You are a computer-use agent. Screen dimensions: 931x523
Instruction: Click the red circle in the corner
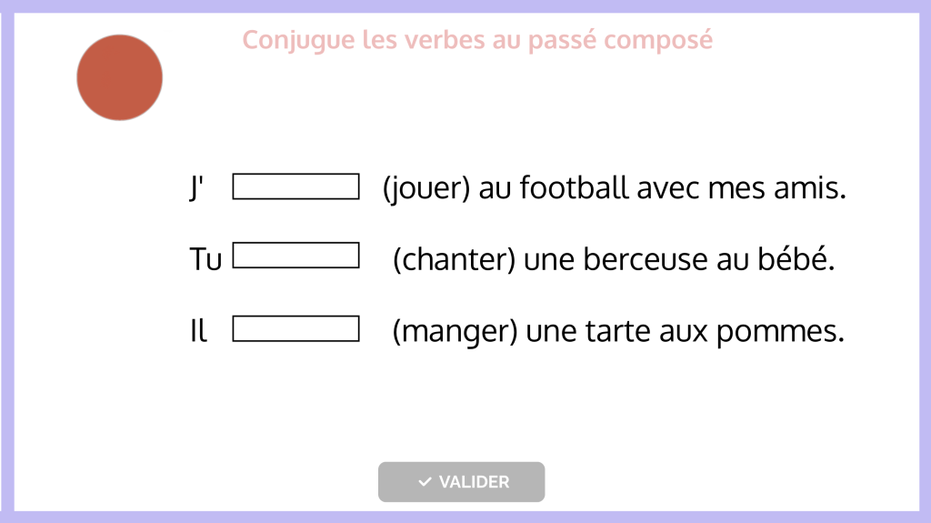click(x=119, y=78)
